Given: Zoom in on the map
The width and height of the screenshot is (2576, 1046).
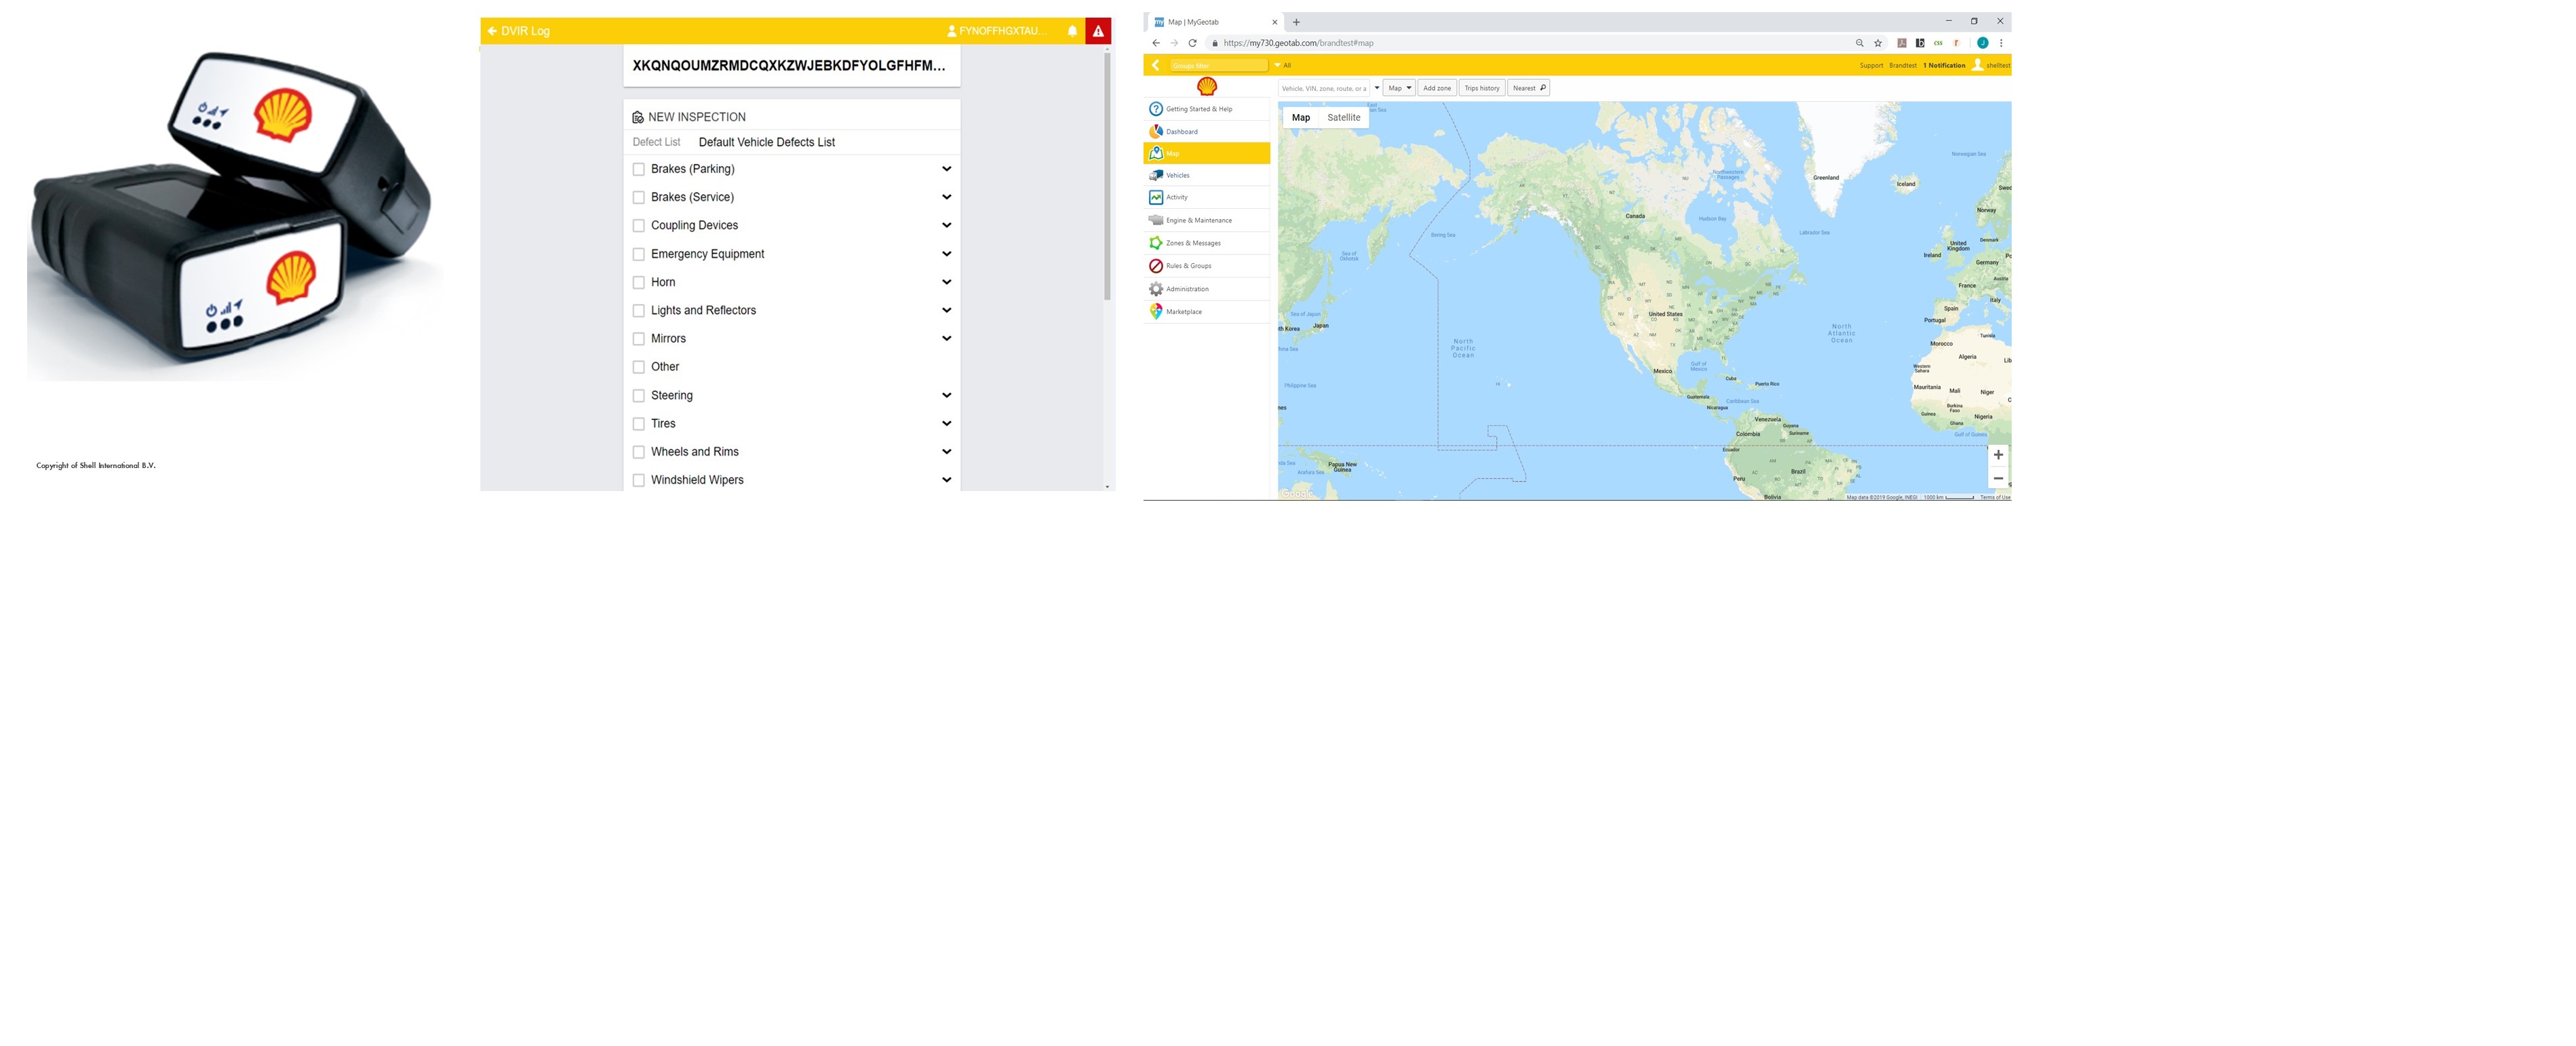Looking at the screenshot, I should (x=1997, y=455).
